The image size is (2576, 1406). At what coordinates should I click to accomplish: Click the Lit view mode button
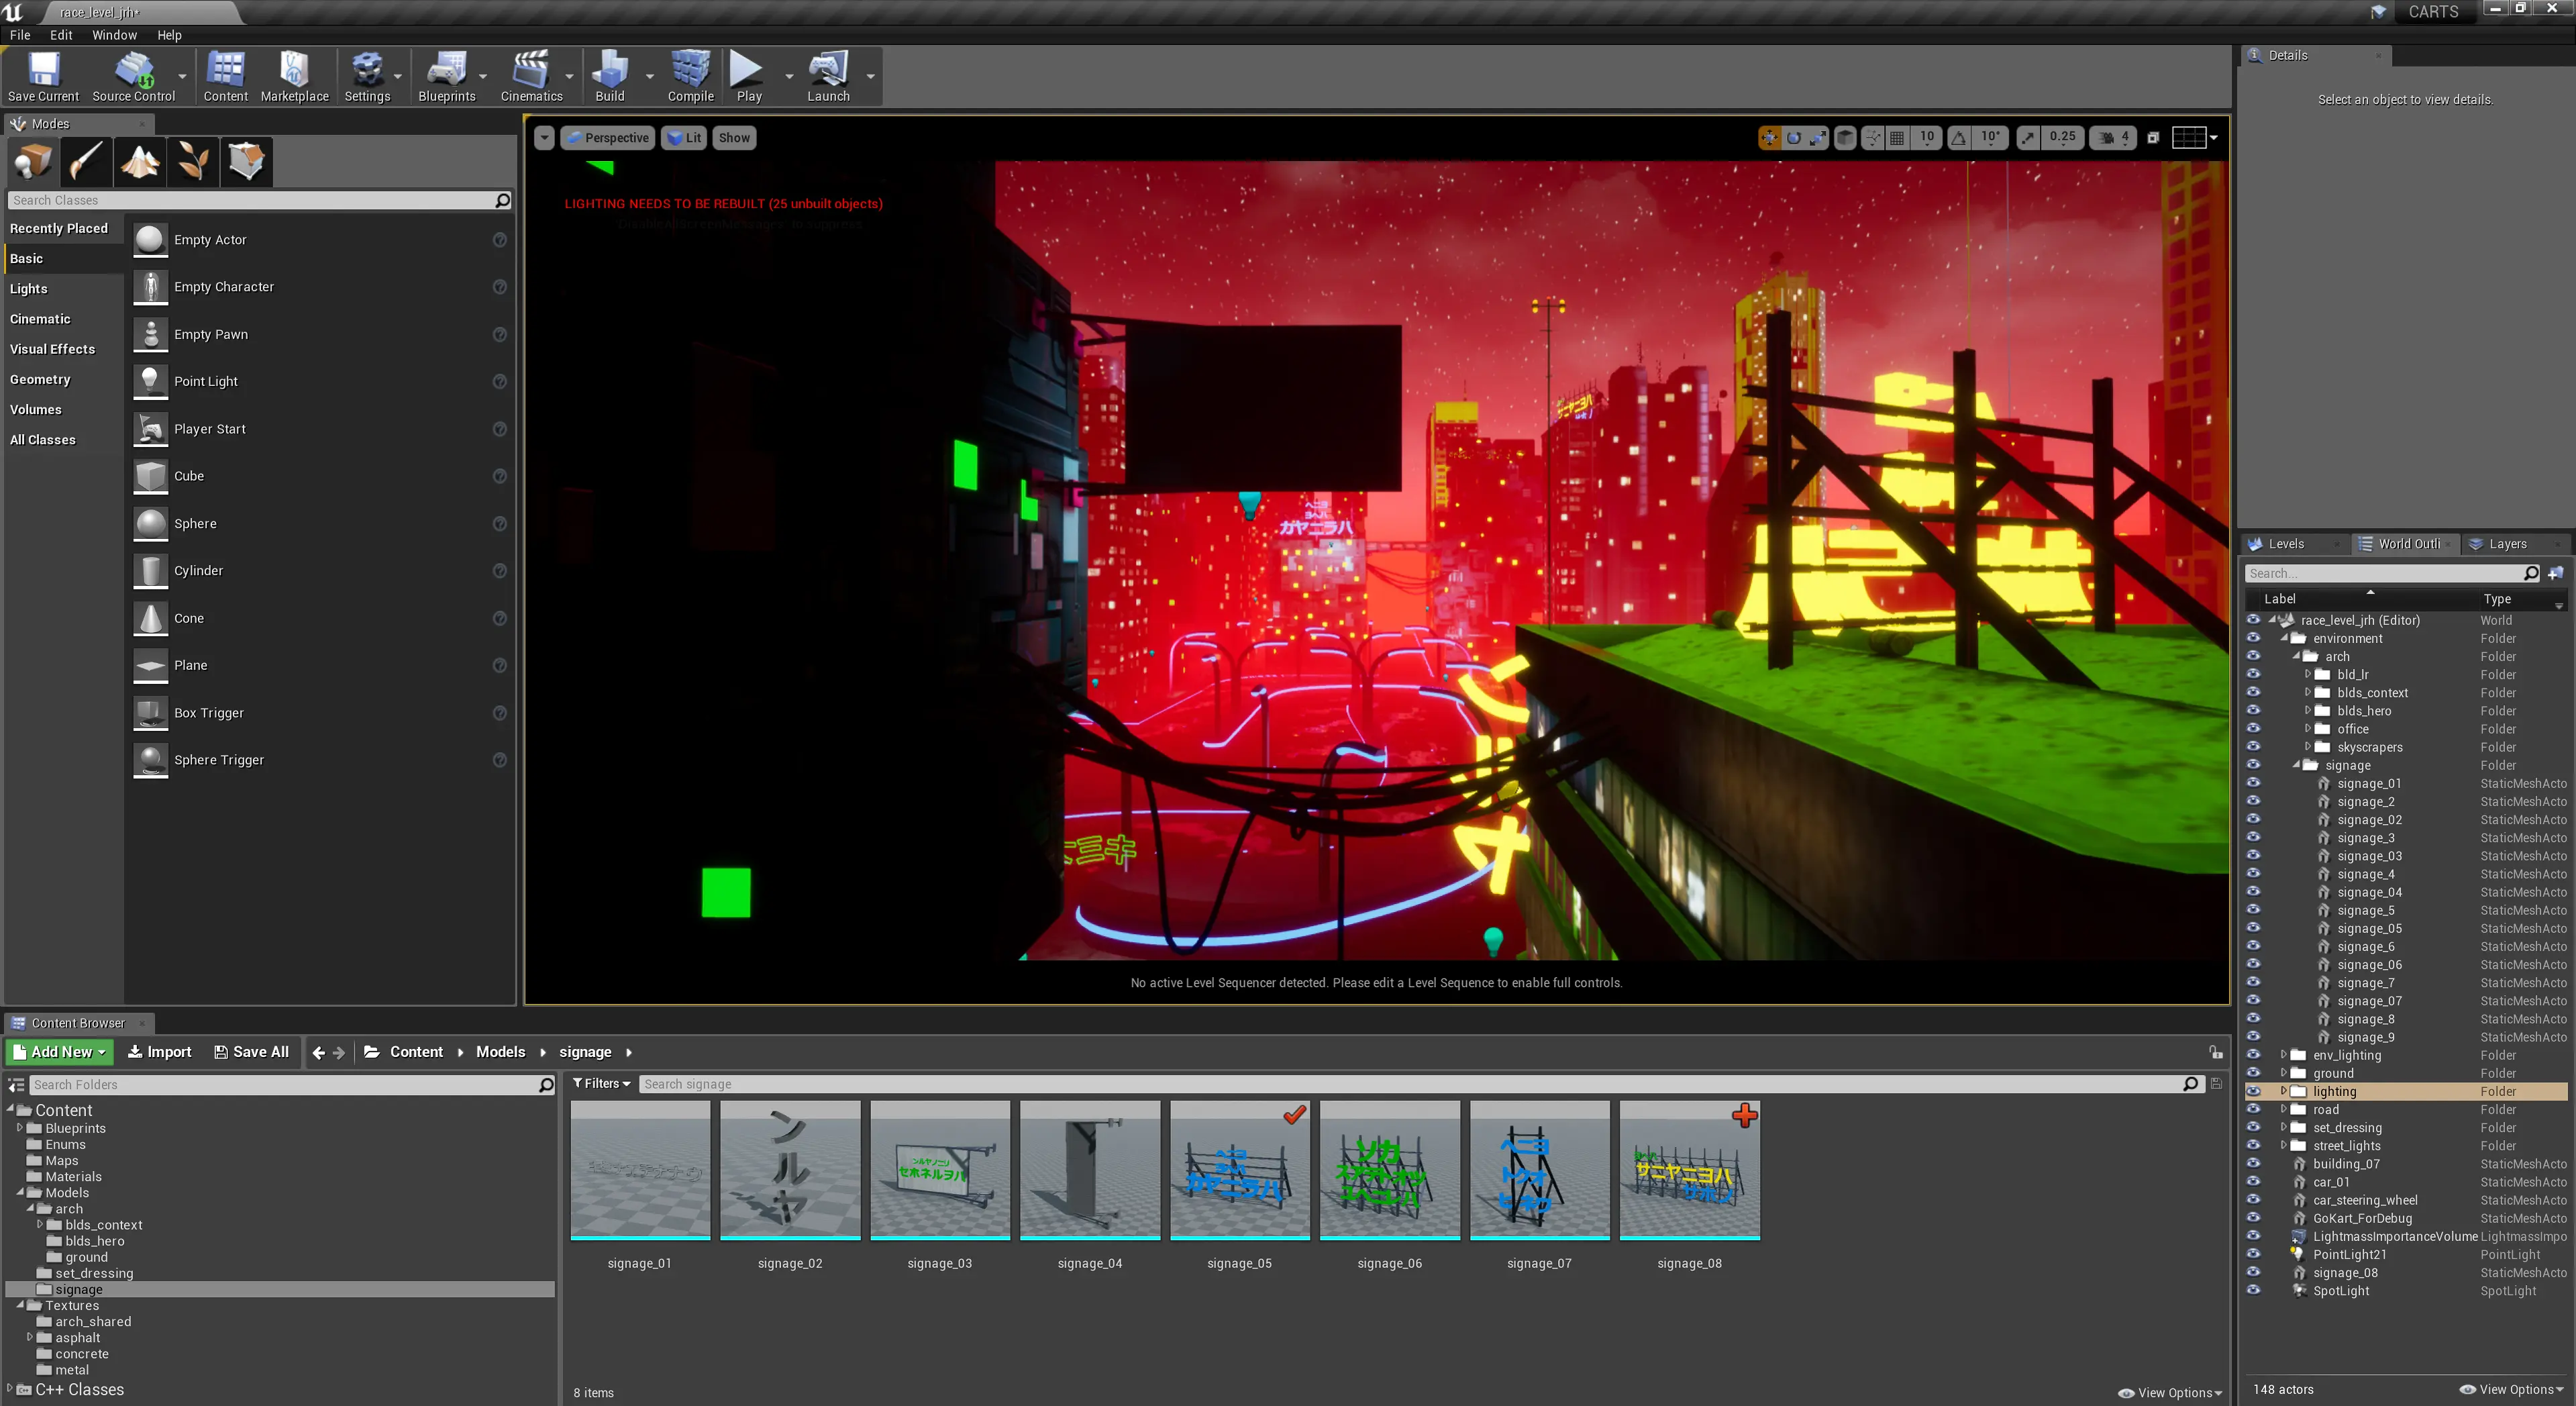(685, 138)
